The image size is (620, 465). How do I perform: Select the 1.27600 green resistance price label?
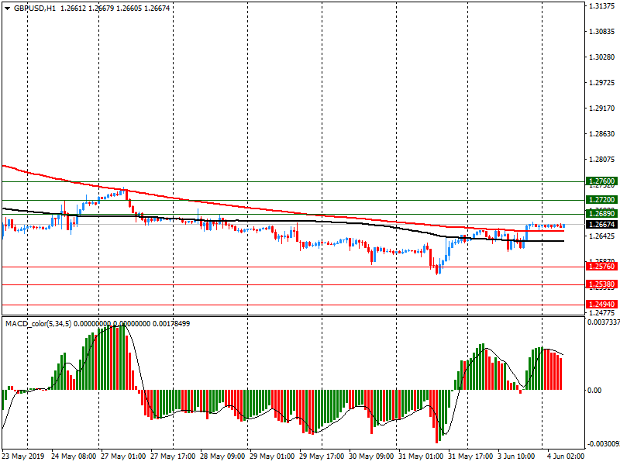click(x=601, y=181)
